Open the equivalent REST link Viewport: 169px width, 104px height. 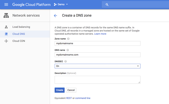click(x=69, y=98)
